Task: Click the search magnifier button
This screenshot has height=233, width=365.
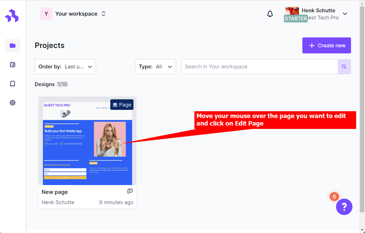Action: [x=344, y=67]
